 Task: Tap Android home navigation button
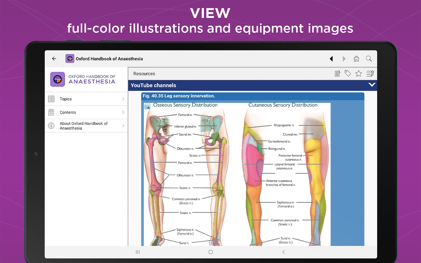pos(211,252)
